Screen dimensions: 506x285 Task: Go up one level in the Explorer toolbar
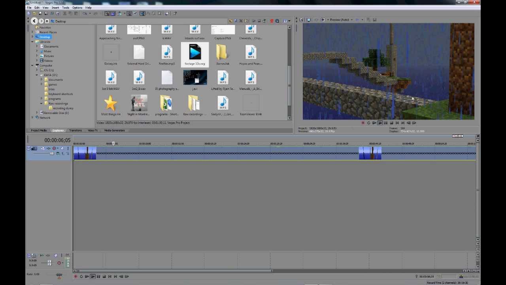[x=230, y=21]
